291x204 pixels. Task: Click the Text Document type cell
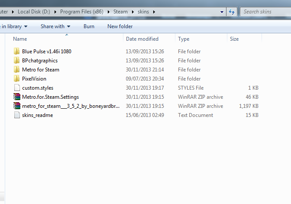click(x=195, y=115)
